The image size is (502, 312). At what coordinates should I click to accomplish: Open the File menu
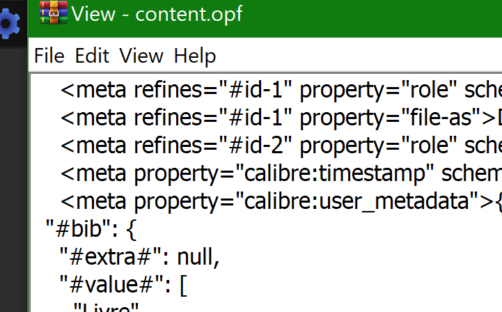49,56
